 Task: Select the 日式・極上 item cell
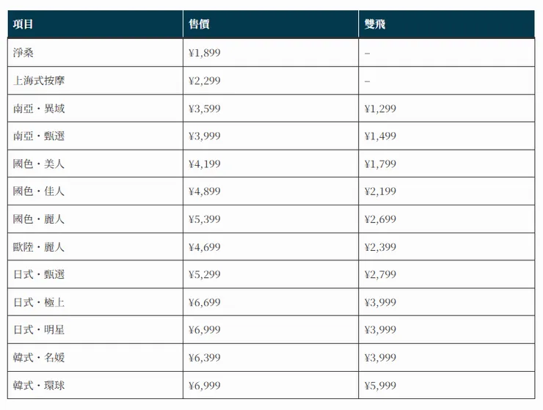[x=95, y=302]
